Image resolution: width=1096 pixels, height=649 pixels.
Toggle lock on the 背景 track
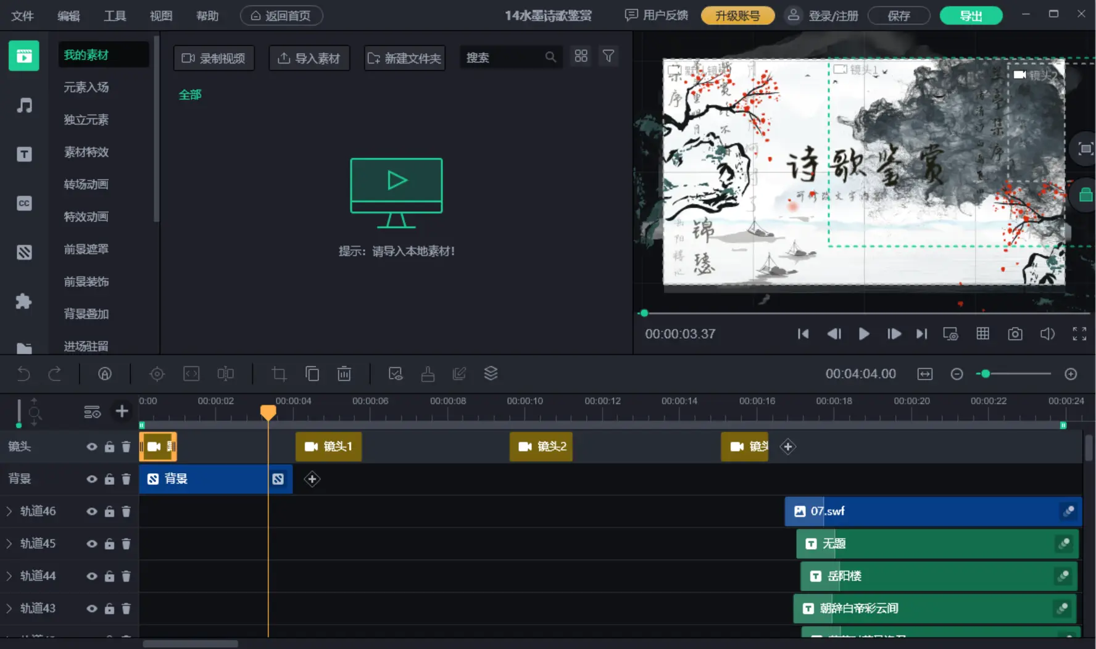[109, 479]
